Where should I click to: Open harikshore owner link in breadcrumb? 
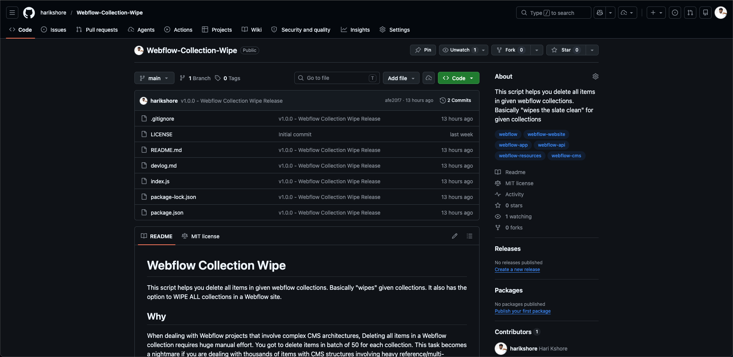[x=53, y=13]
